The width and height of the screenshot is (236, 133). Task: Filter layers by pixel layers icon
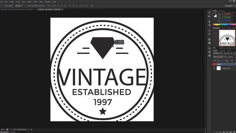225,53
